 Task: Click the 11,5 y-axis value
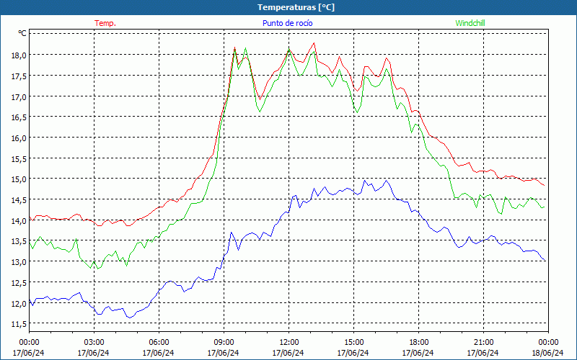click(x=20, y=324)
